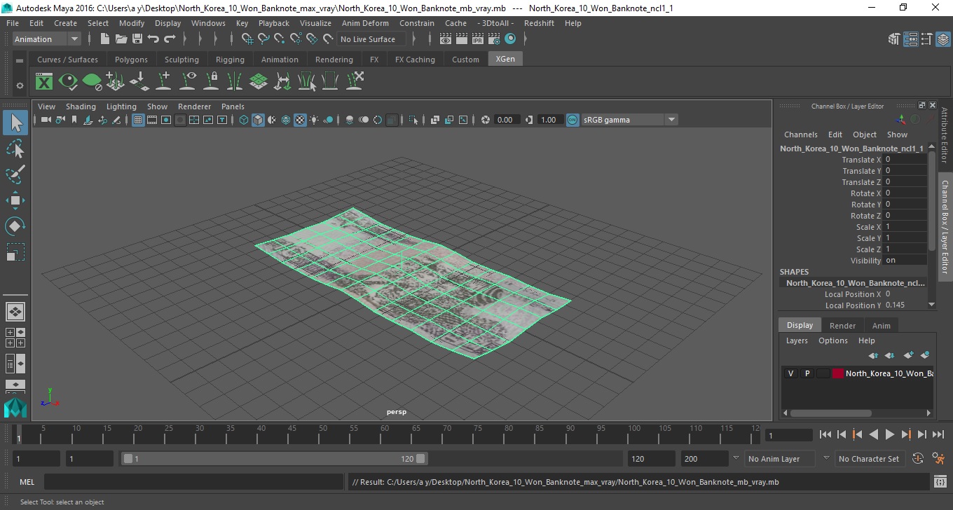Click Options menu in layer editor

pos(833,340)
